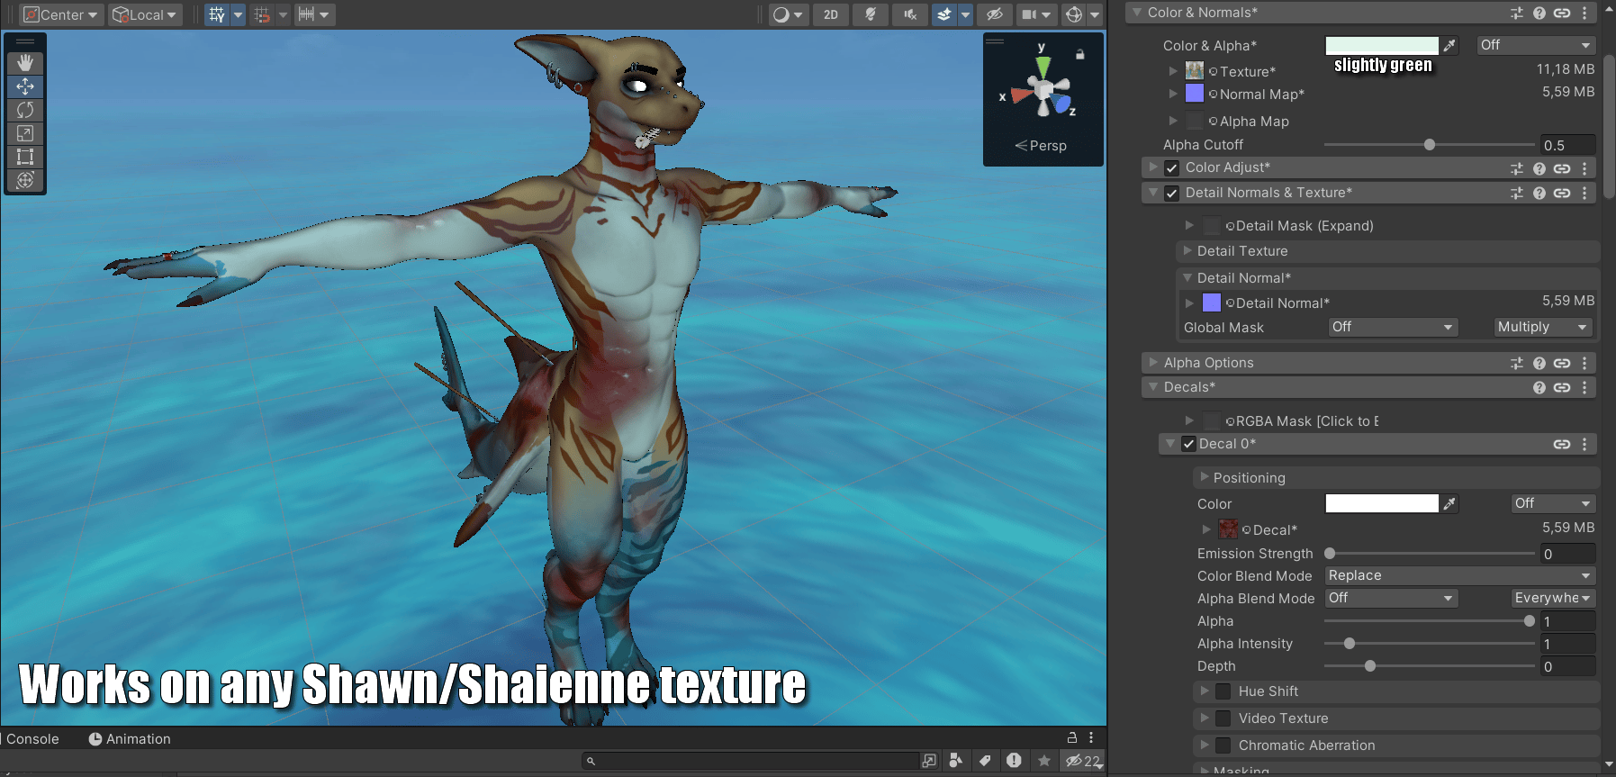
Task: Click the Persp projection label
Action: (1041, 146)
